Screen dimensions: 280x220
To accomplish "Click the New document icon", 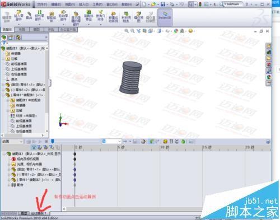I will coord(144,4).
